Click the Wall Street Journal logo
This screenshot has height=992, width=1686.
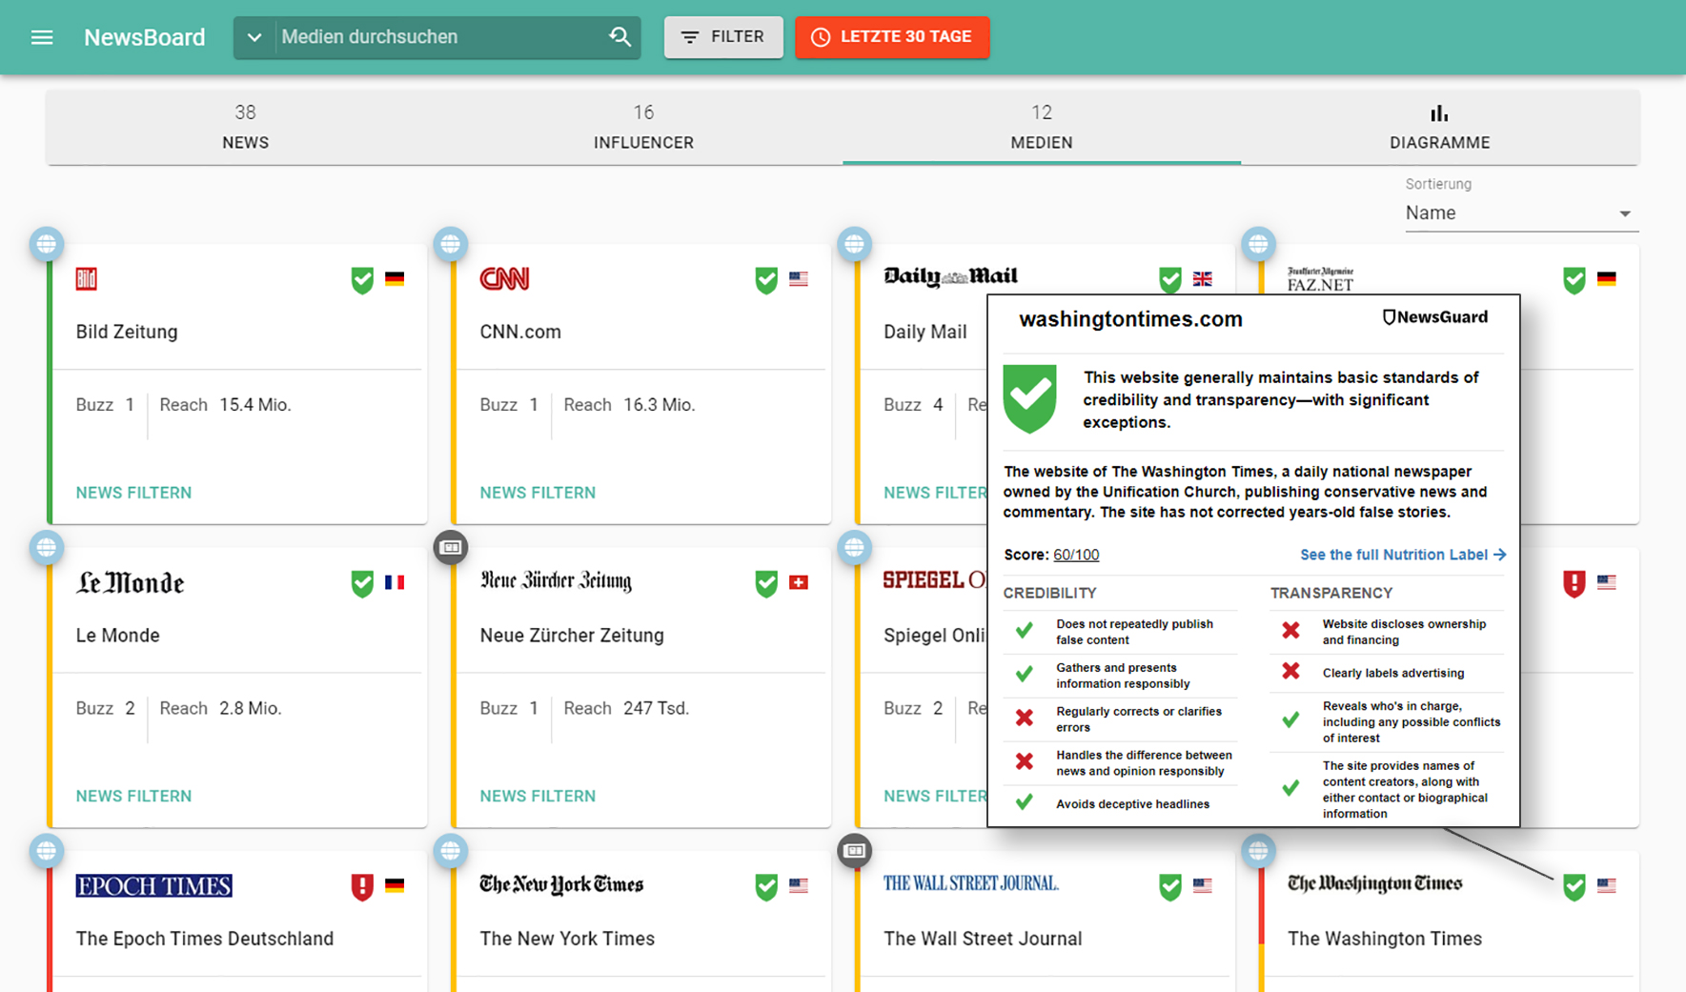pyautogui.click(x=971, y=883)
